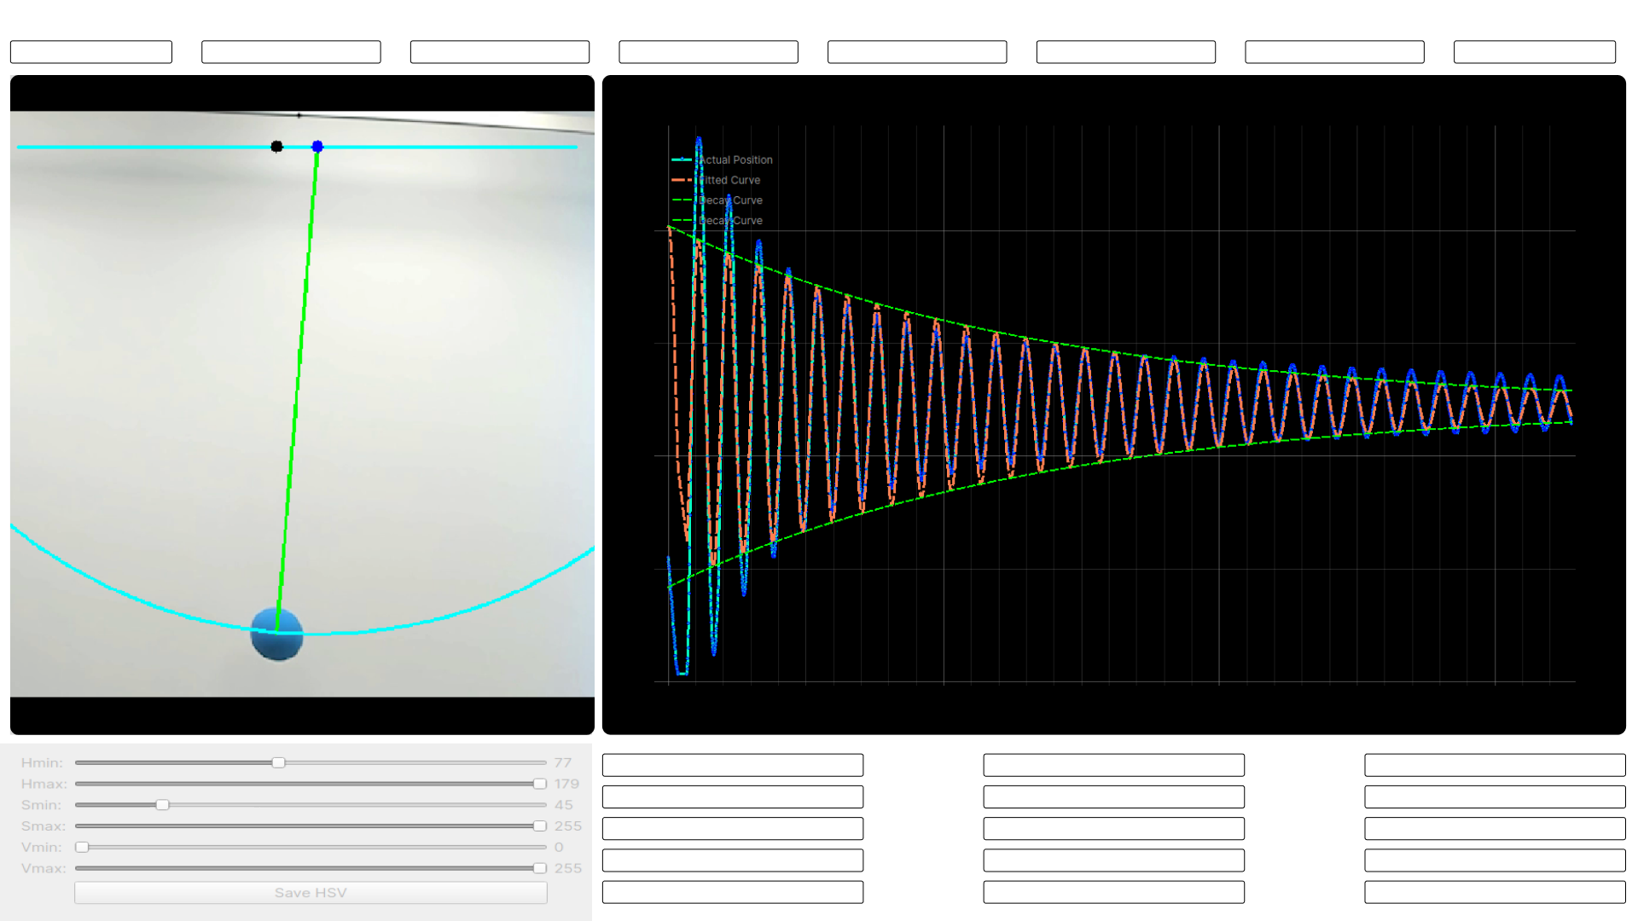Click the Vmax slider handle

tap(540, 868)
